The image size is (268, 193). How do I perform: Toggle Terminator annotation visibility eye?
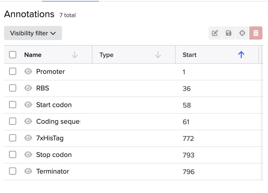[28, 171]
